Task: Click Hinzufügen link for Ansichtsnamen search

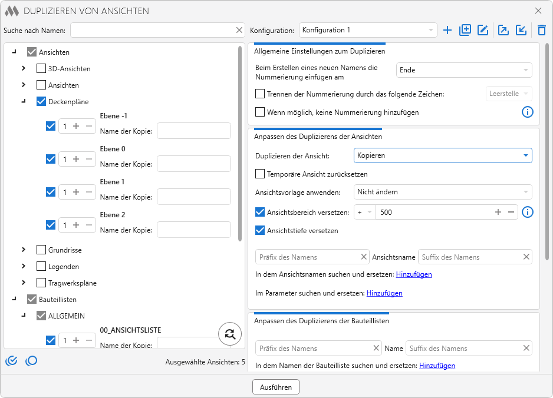Action: [414, 274]
